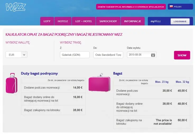Click the 50,00 € price value

182,120
